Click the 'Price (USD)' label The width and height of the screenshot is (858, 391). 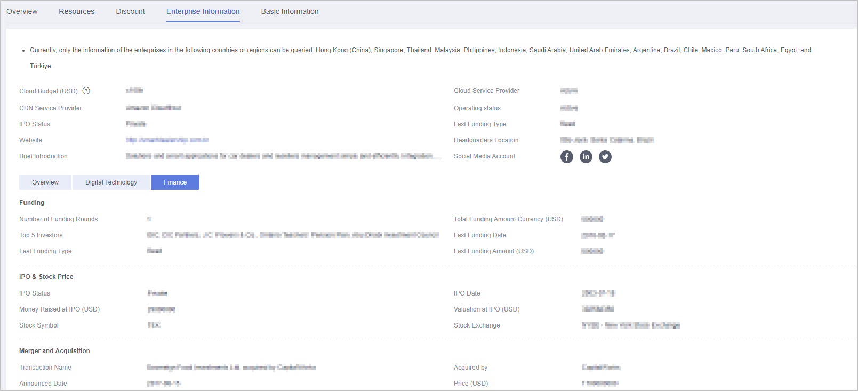(471, 384)
